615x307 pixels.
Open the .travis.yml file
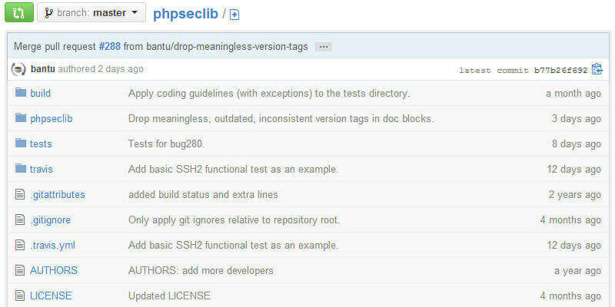(x=52, y=245)
